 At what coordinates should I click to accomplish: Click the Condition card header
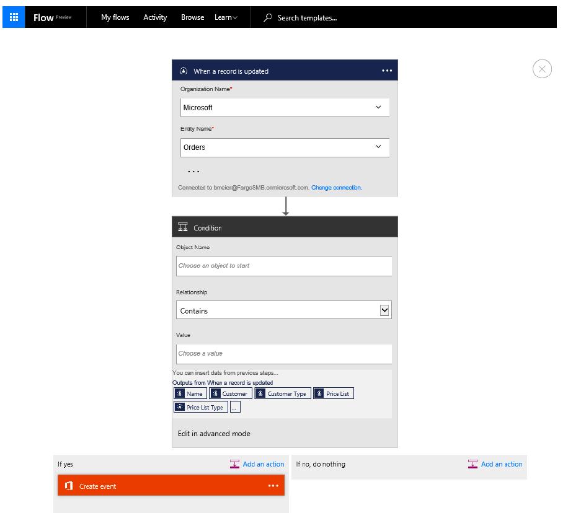pyautogui.click(x=285, y=227)
